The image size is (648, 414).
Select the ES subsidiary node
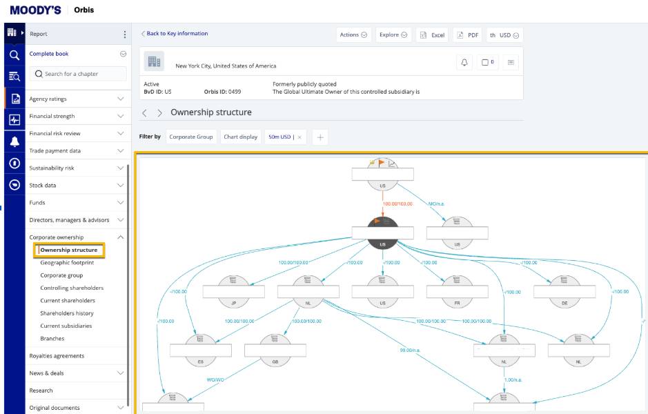[x=200, y=350]
